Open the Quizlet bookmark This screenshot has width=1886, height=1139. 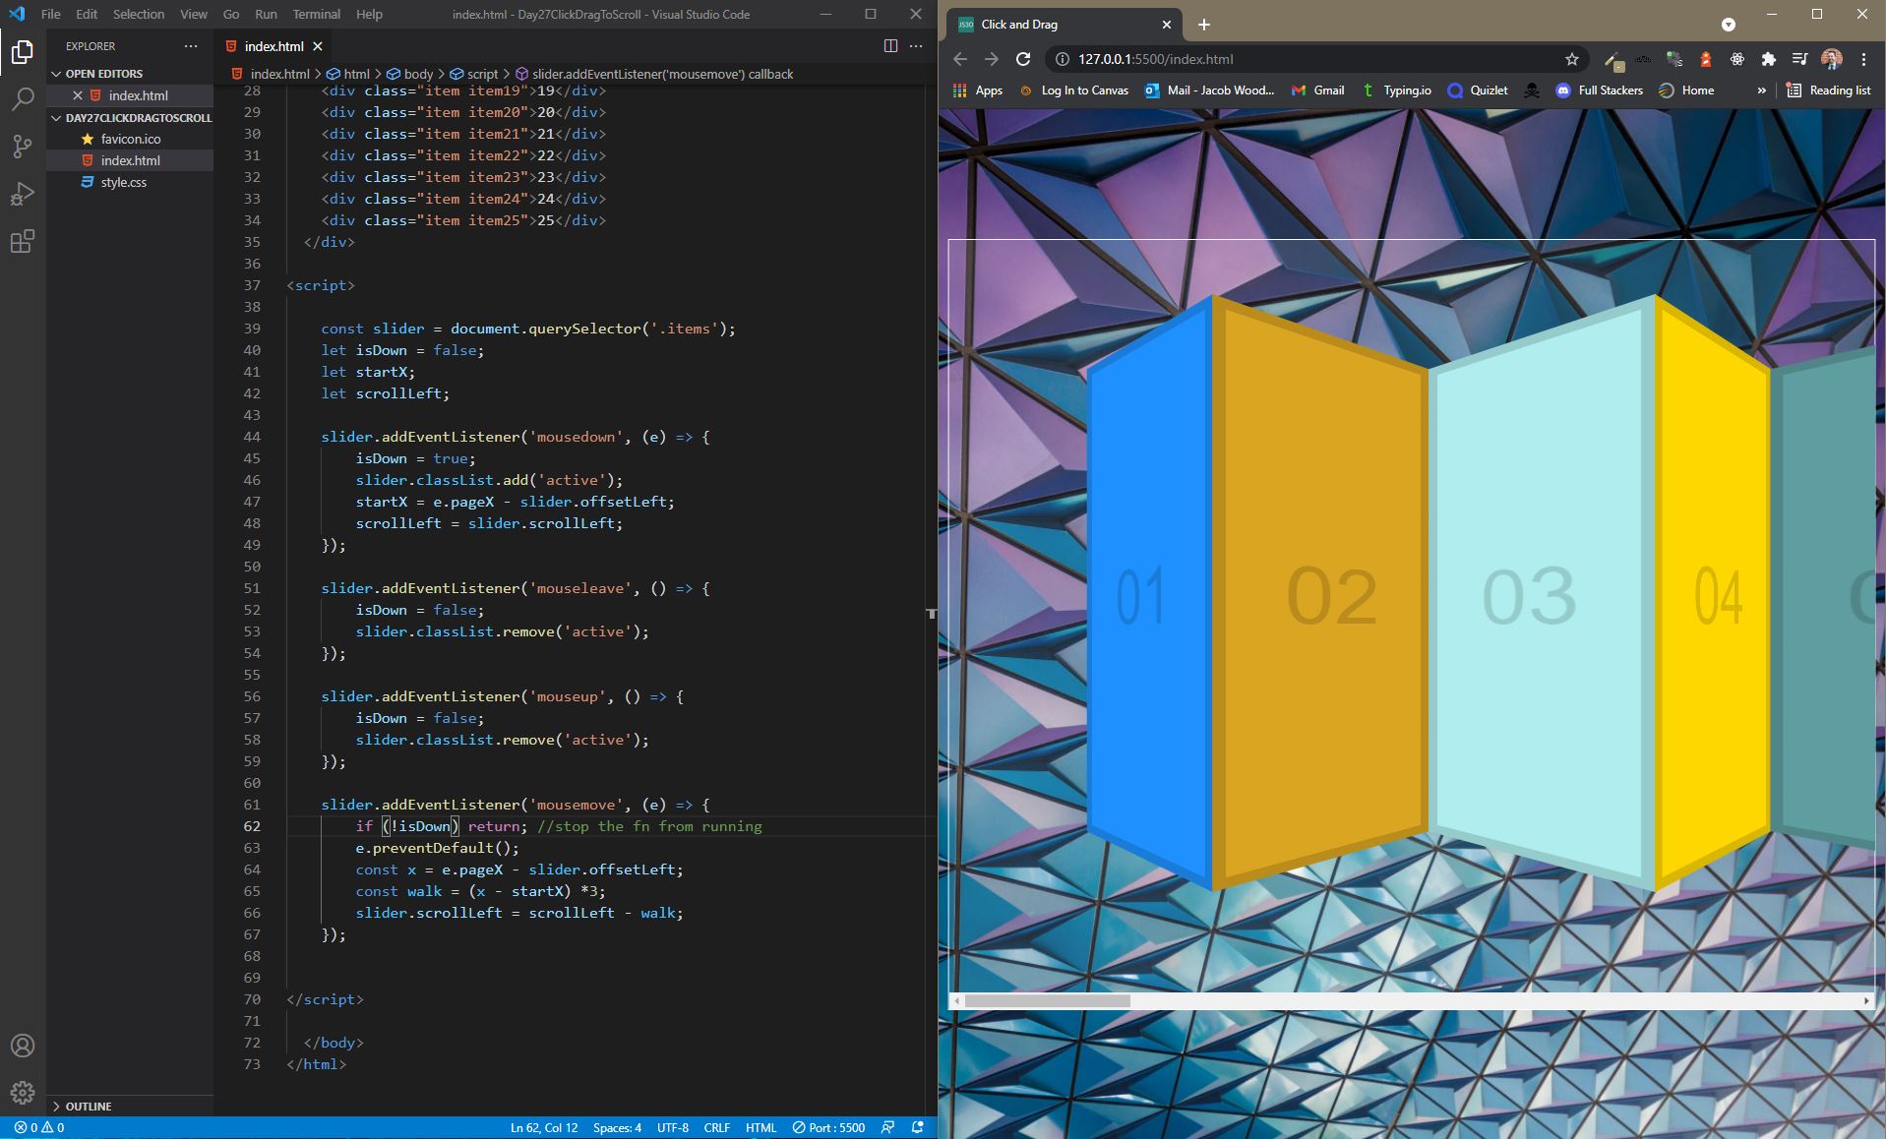tap(1478, 90)
